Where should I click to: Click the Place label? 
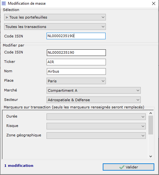coord(9,80)
